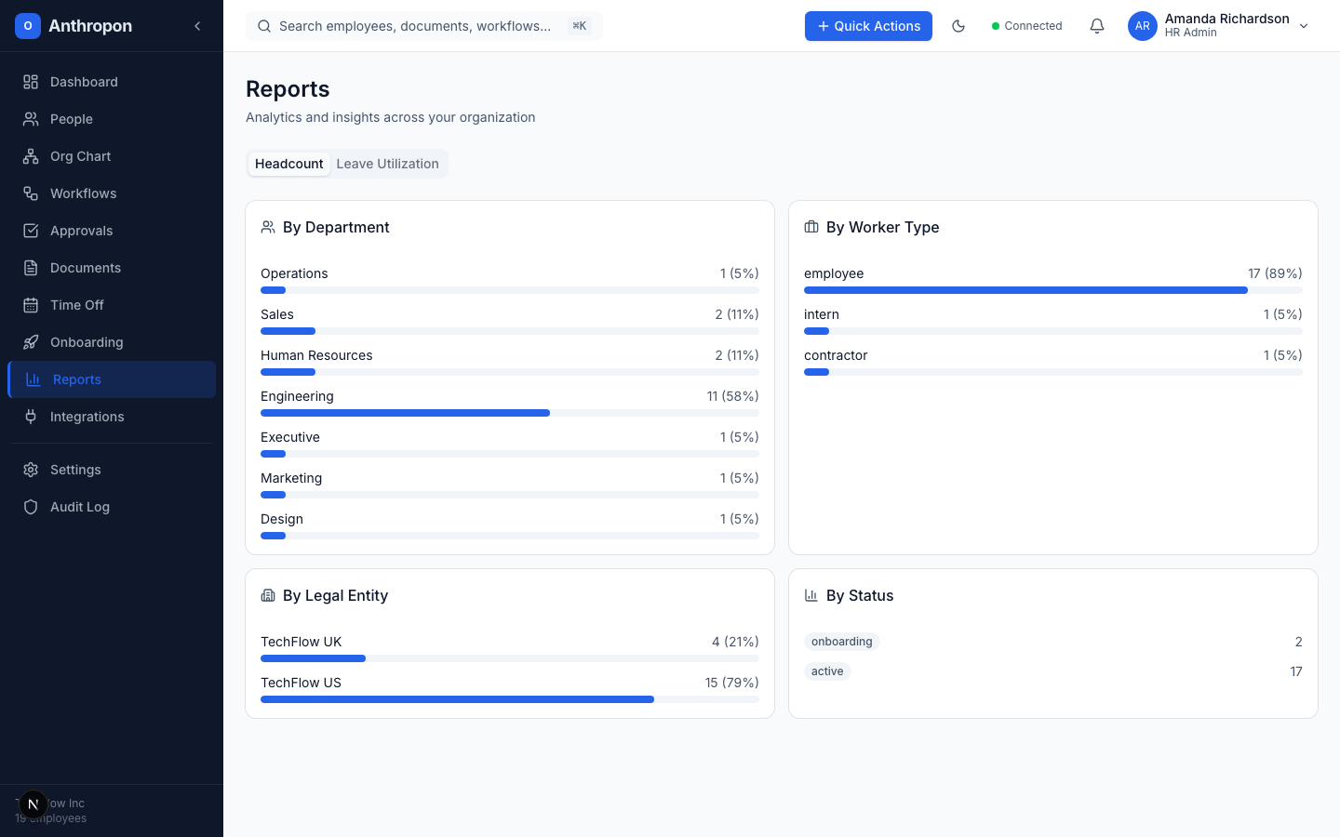
Task: Open the notifications bell icon
Action: (1097, 26)
